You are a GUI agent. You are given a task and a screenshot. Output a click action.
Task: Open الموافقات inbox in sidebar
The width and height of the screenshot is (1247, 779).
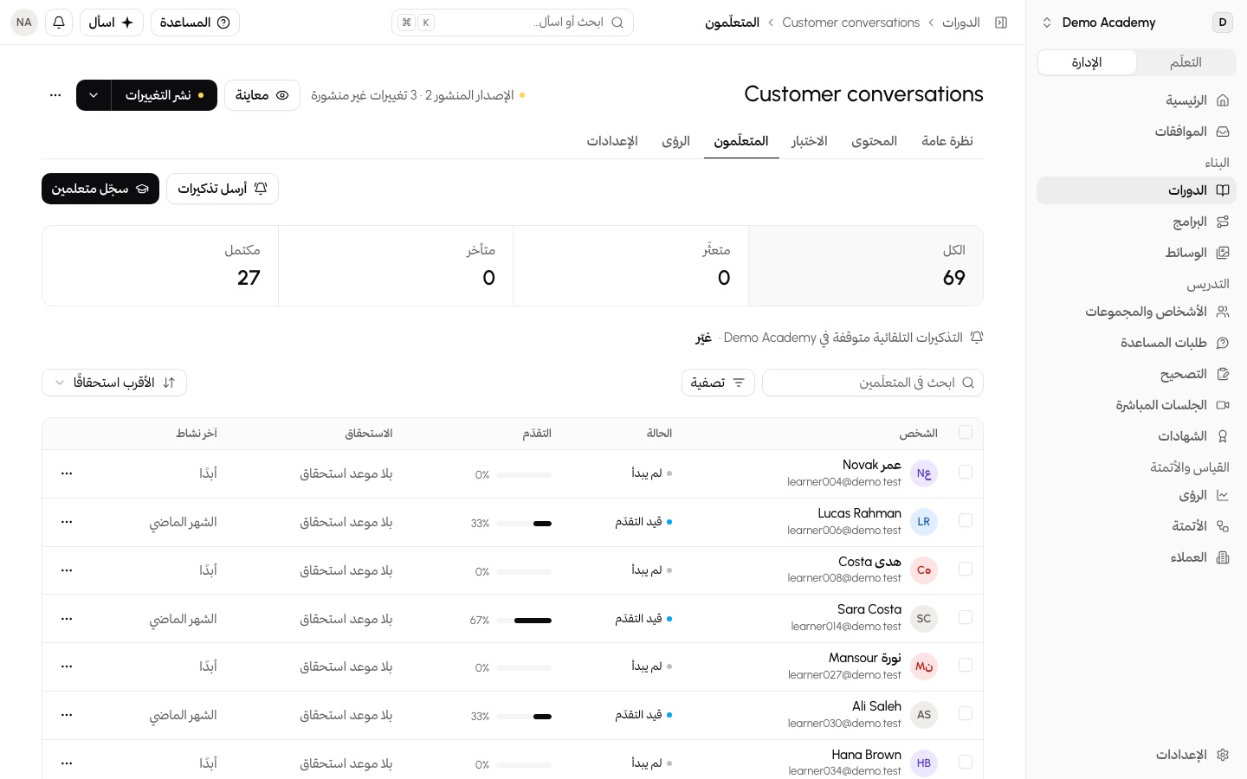click(x=1136, y=132)
